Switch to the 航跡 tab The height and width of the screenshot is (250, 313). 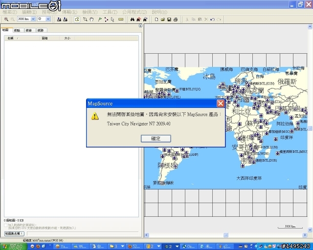point(41,30)
